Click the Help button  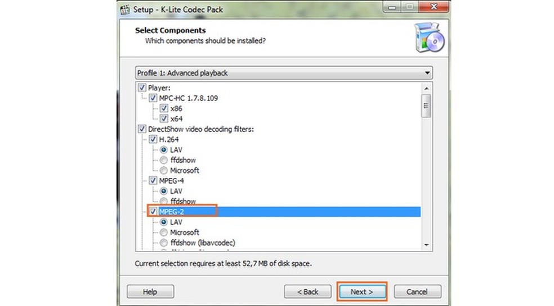pyautogui.click(x=150, y=292)
